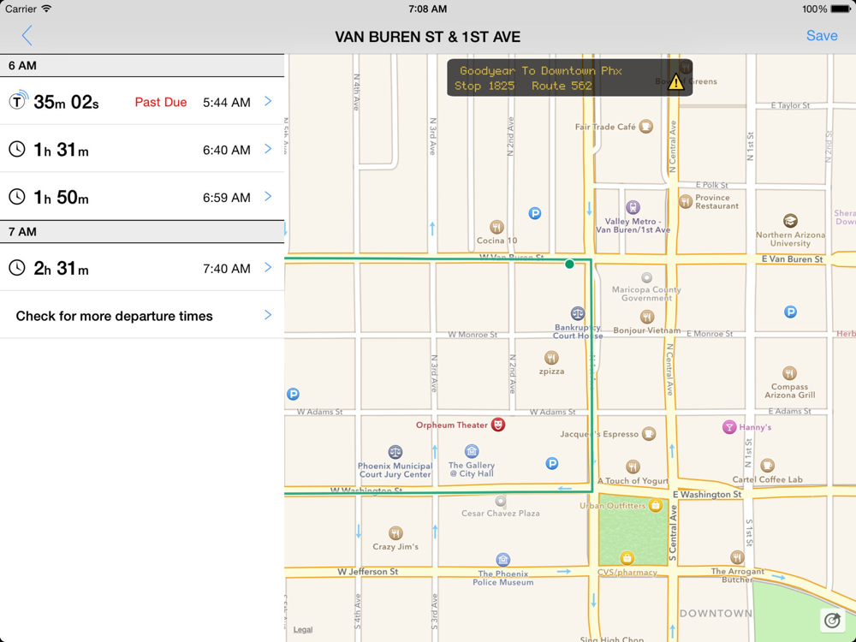The image size is (856, 642).
Task: Open the 6:59 AM departure chevron
Action: click(268, 196)
